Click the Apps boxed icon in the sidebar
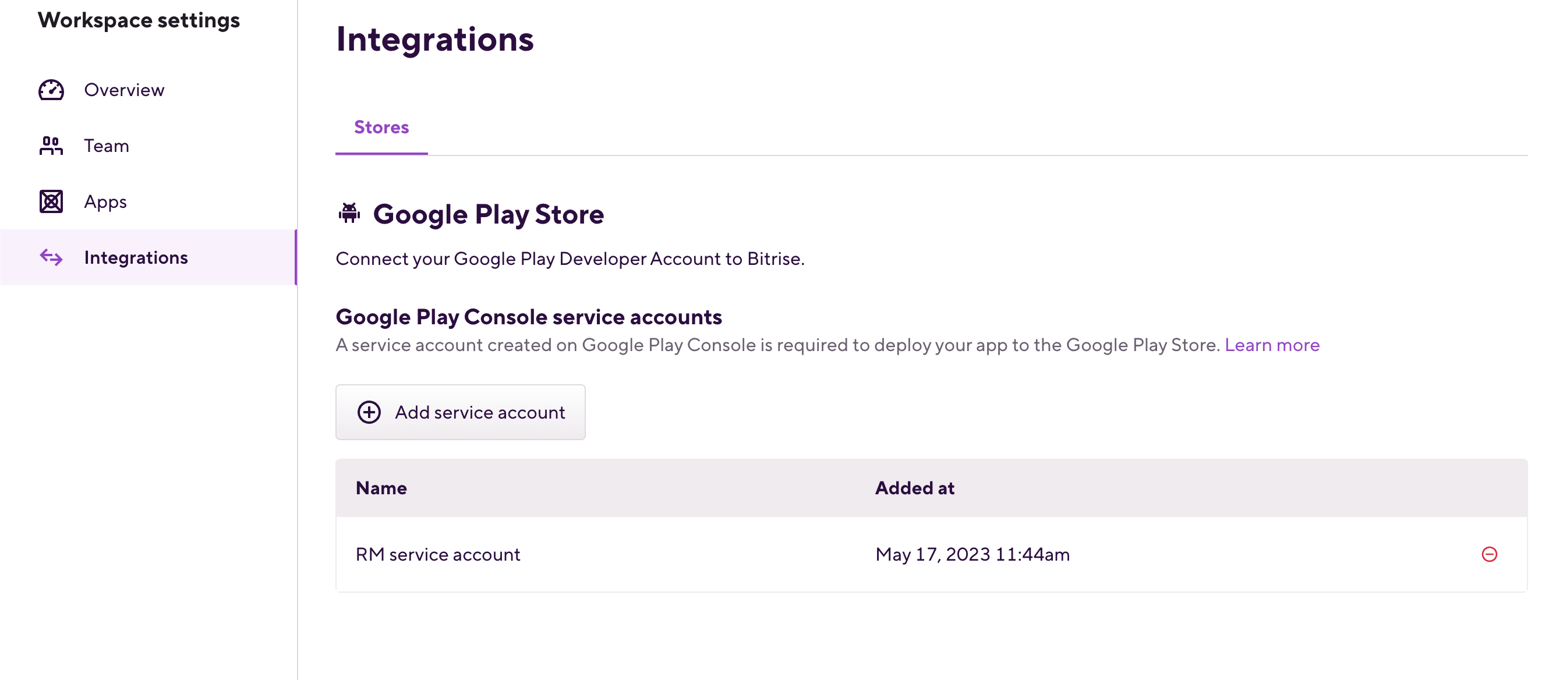Image resolution: width=1556 pixels, height=680 pixels. [x=51, y=201]
